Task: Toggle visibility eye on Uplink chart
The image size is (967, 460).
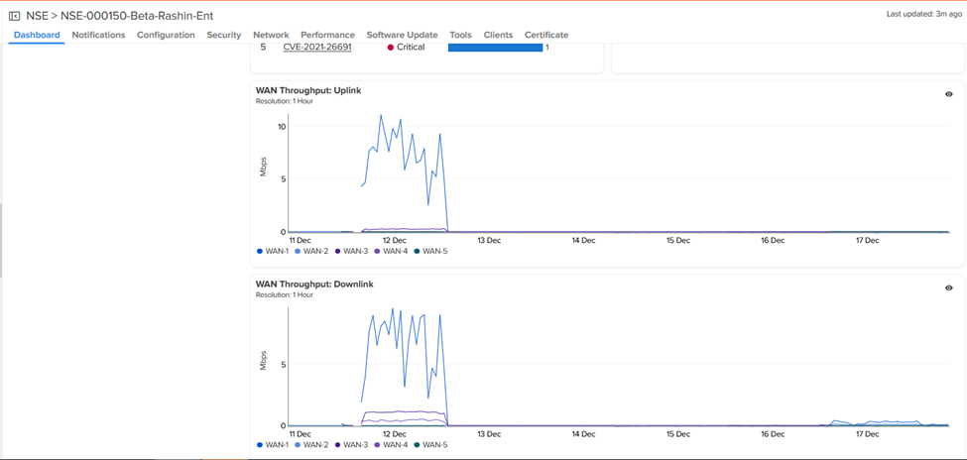Action: coord(948,94)
